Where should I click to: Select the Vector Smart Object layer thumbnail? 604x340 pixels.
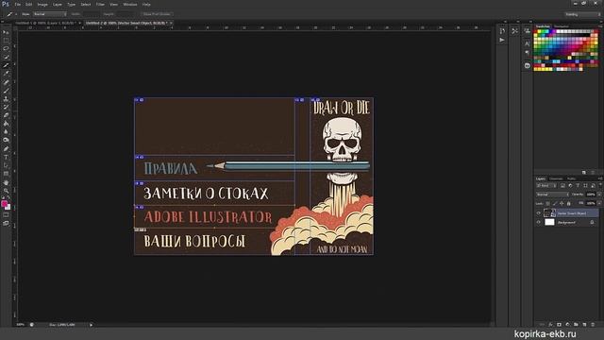pos(549,213)
